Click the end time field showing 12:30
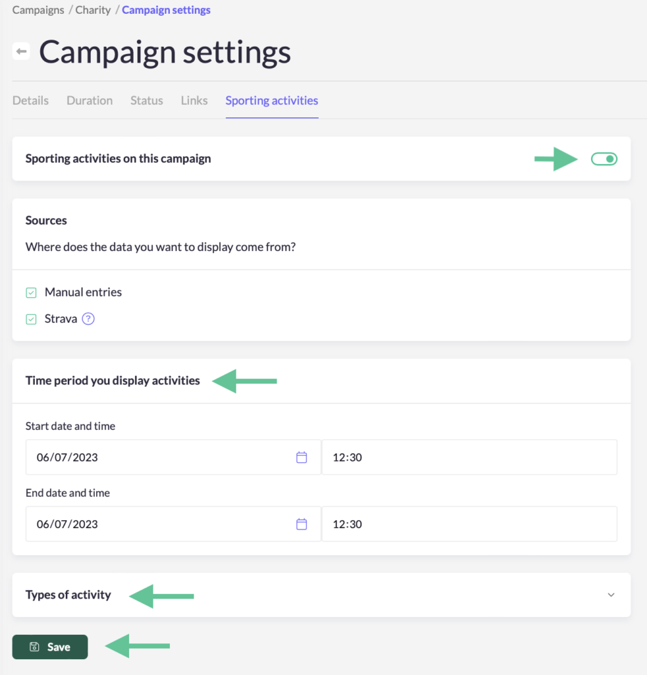647x675 pixels. [x=469, y=524]
